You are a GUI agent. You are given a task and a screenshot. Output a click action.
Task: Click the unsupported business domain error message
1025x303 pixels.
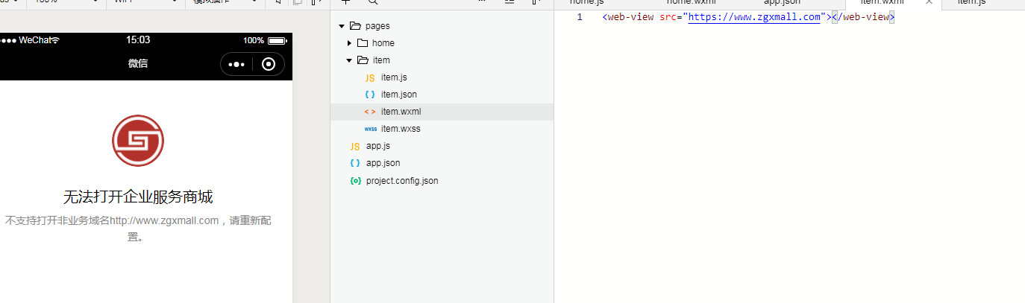(x=138, y=229)
